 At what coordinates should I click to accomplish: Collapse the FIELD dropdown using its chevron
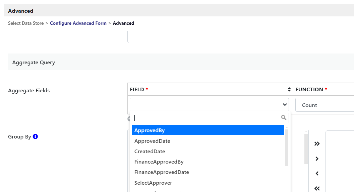(x=285, y=105)
